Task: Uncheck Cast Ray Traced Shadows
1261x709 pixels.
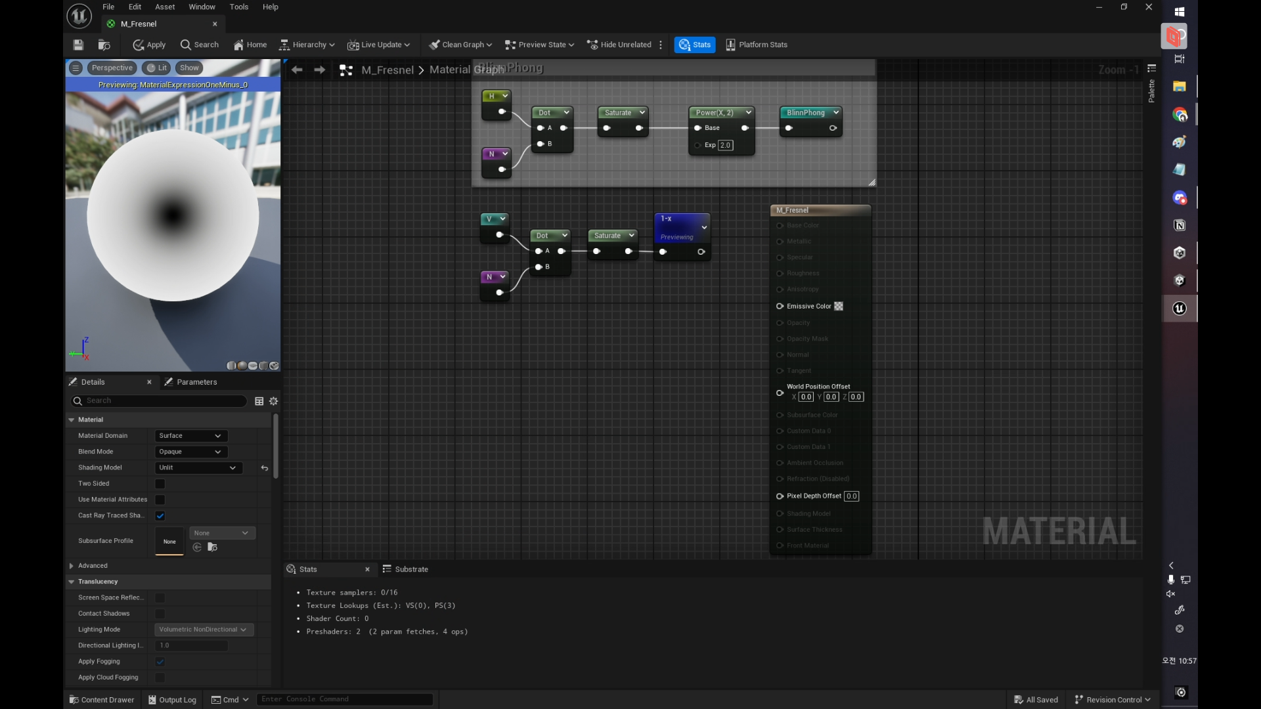Action: coord(160,516)
